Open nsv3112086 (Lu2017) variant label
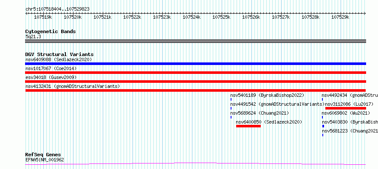This screenshot has height=169, width=378. [x=349, y=104]
